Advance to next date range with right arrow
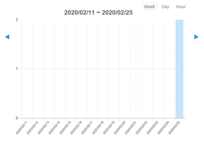This screenshot has width=204, height=146. click(196, 37)
